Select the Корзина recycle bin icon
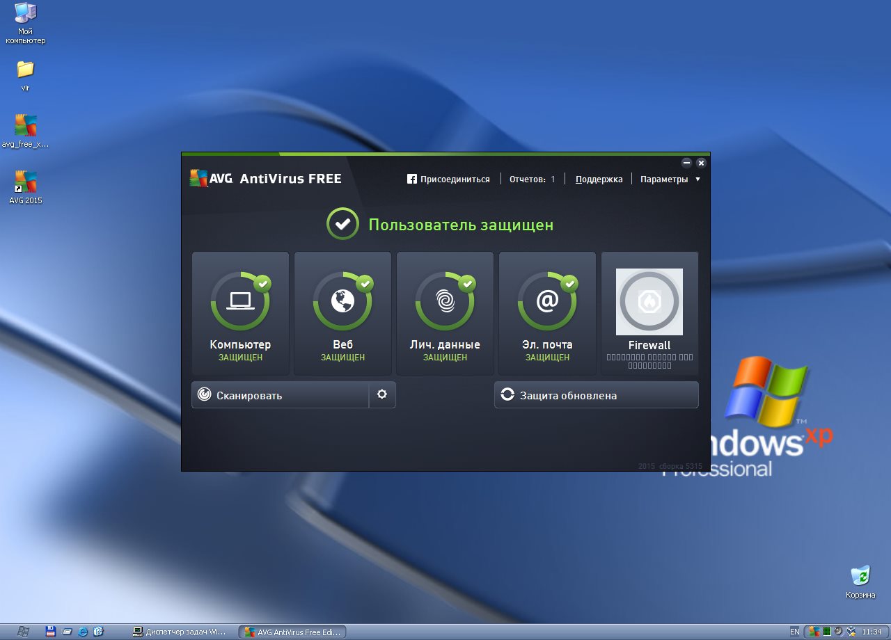 tap(860, 582)
